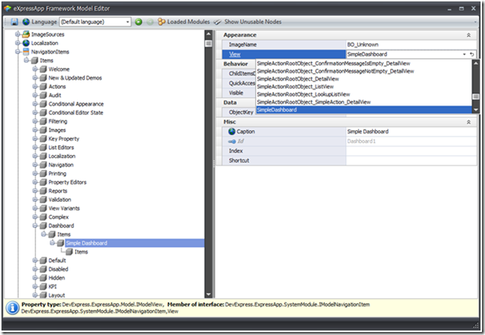Click the Hidden item cube icon

coord(44,278)
